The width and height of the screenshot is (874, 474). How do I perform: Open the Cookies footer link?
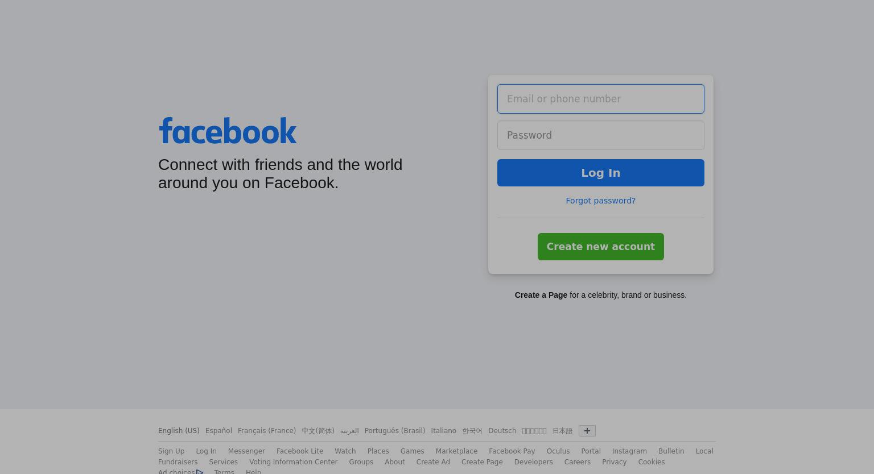tap(652, 462)
